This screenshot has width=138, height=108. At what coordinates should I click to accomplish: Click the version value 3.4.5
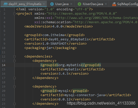pyautogui.click(x=64, y=74)
